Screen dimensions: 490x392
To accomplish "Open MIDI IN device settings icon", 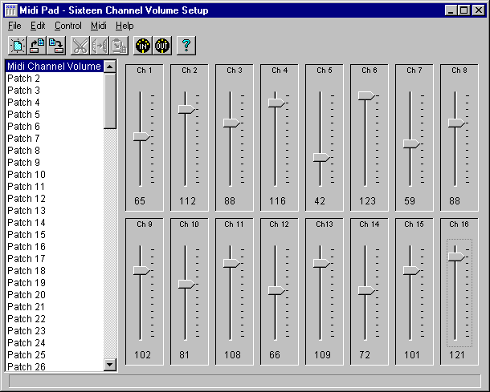I will tap(142, 45).
